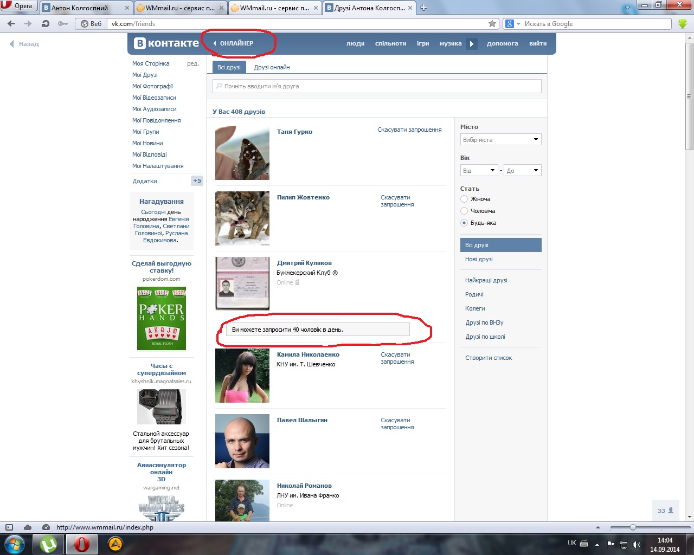
Task: Open Мої Фотографії in the left menu
Action: [152, 86]
